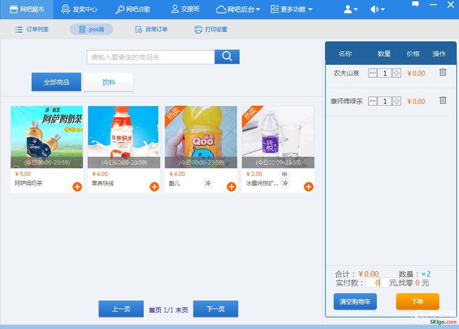Image resolution: width=459 pixels, height=329 pixels.
Task: Minimize the application window
Action: point(433,5)
